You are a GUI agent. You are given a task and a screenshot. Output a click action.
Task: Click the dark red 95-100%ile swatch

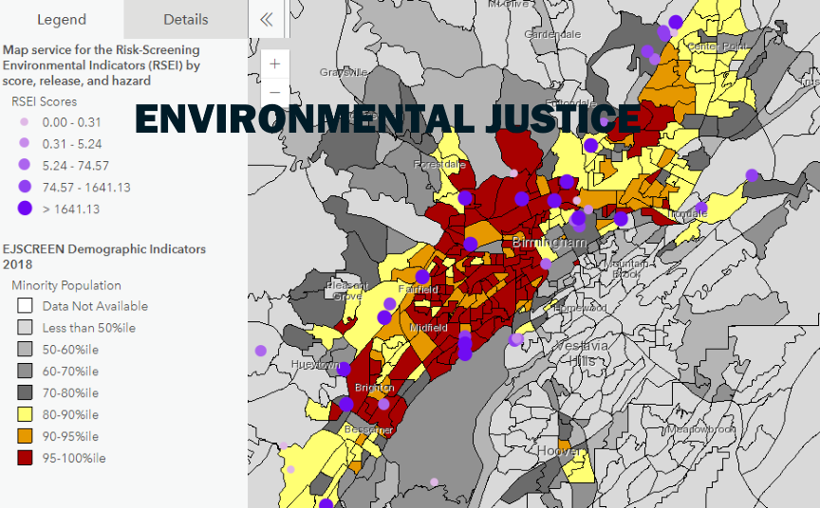[25, 458]
